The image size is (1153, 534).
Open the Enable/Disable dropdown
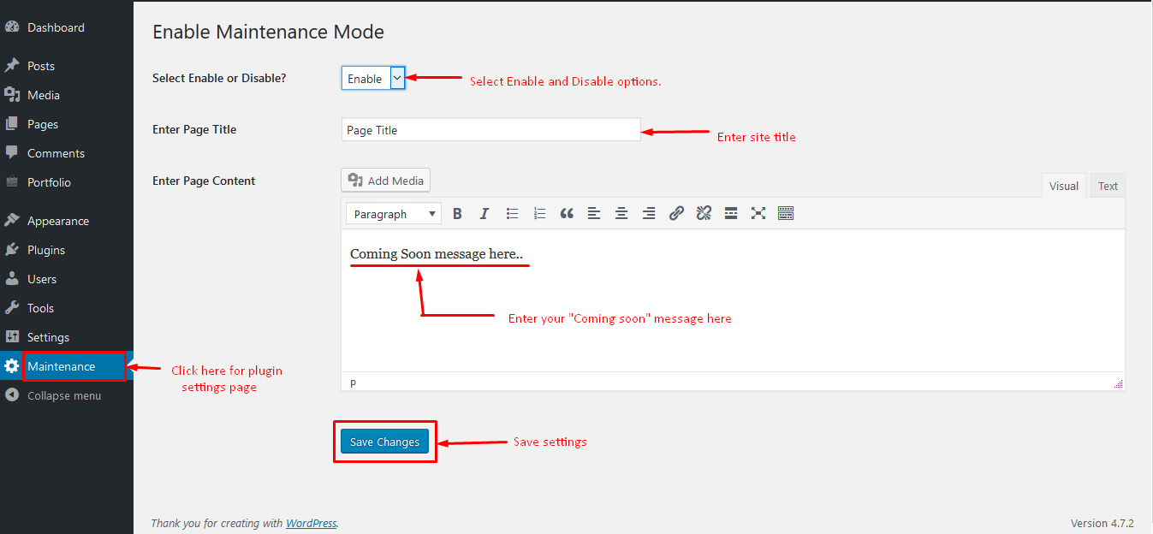tap(372, 79)
